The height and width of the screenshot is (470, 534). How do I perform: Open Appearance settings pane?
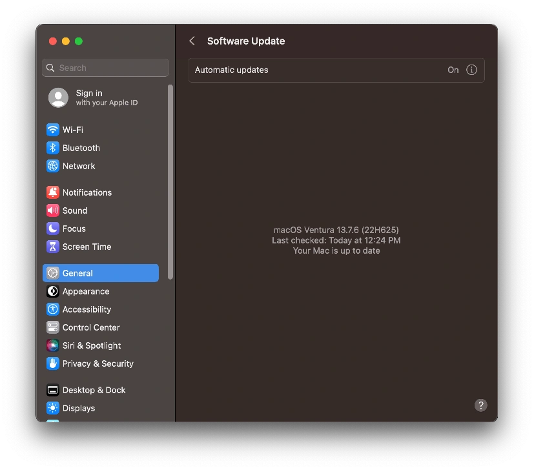click(x=85, y=291)
